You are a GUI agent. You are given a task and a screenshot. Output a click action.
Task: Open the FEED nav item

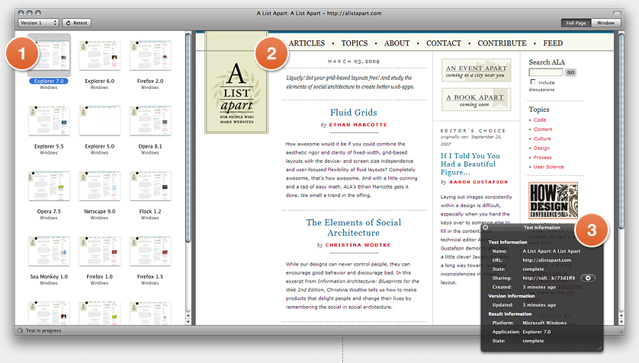(x=553, y=43)
